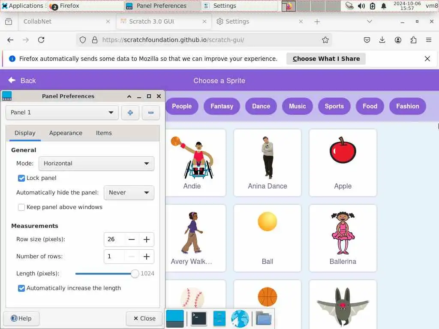
Task: Choose the Andie sprite
Action: pyautogui.click(x=195, y=163)
